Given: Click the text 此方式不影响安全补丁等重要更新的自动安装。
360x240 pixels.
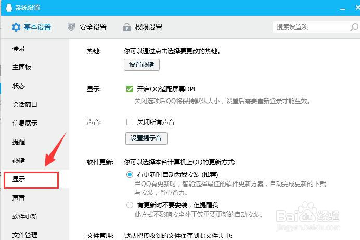Looking at the screenshot, I should pyautogui.click(x=199, y=215).
